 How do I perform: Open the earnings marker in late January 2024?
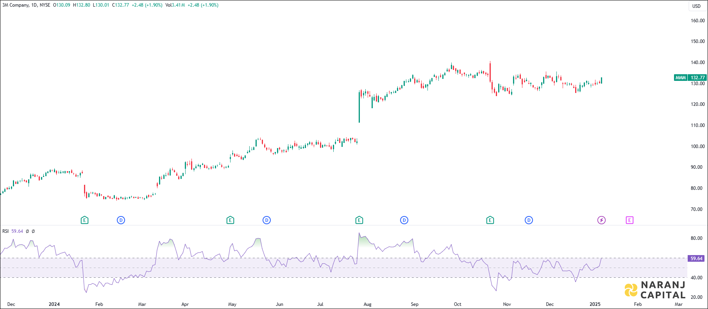pos(84,220)
